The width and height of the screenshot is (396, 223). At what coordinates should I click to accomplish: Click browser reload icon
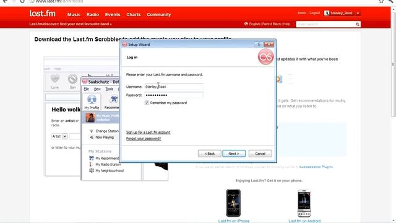click(x=22, y=1)
